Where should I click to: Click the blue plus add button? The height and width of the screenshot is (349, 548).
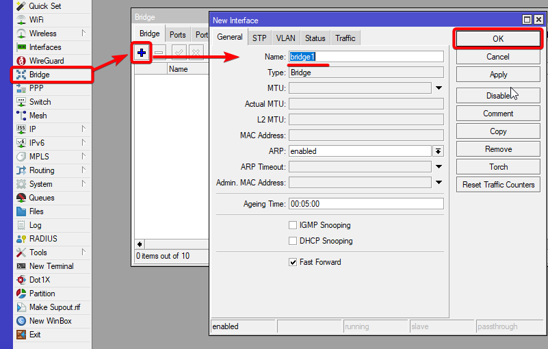point(142,52)
